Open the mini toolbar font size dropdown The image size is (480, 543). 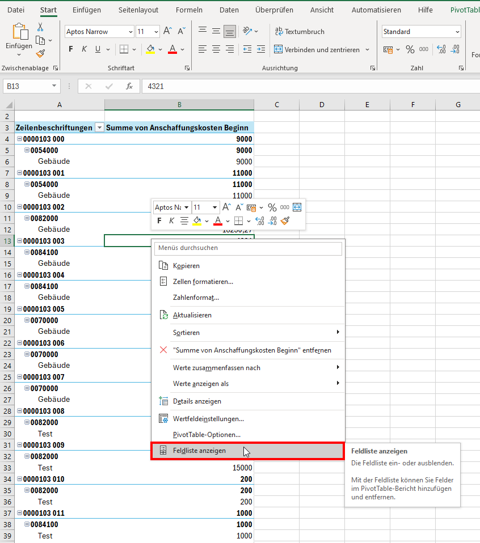[x=214, y=207]
